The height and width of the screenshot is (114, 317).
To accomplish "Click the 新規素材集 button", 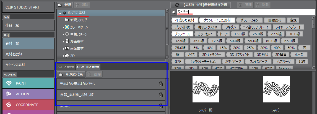I will coord(71,74).
